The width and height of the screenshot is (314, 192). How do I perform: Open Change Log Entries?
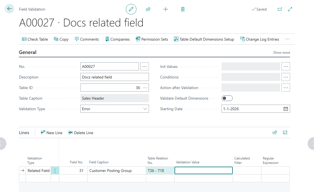click(259, 39)
